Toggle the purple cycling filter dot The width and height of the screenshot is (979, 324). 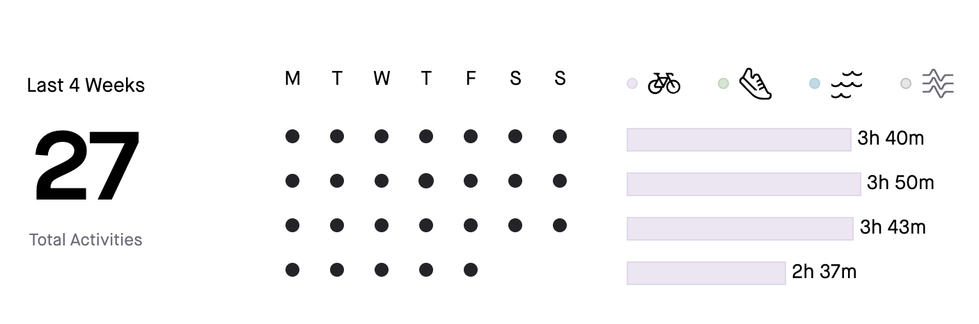pyautogui.click(x=632, y=83)
